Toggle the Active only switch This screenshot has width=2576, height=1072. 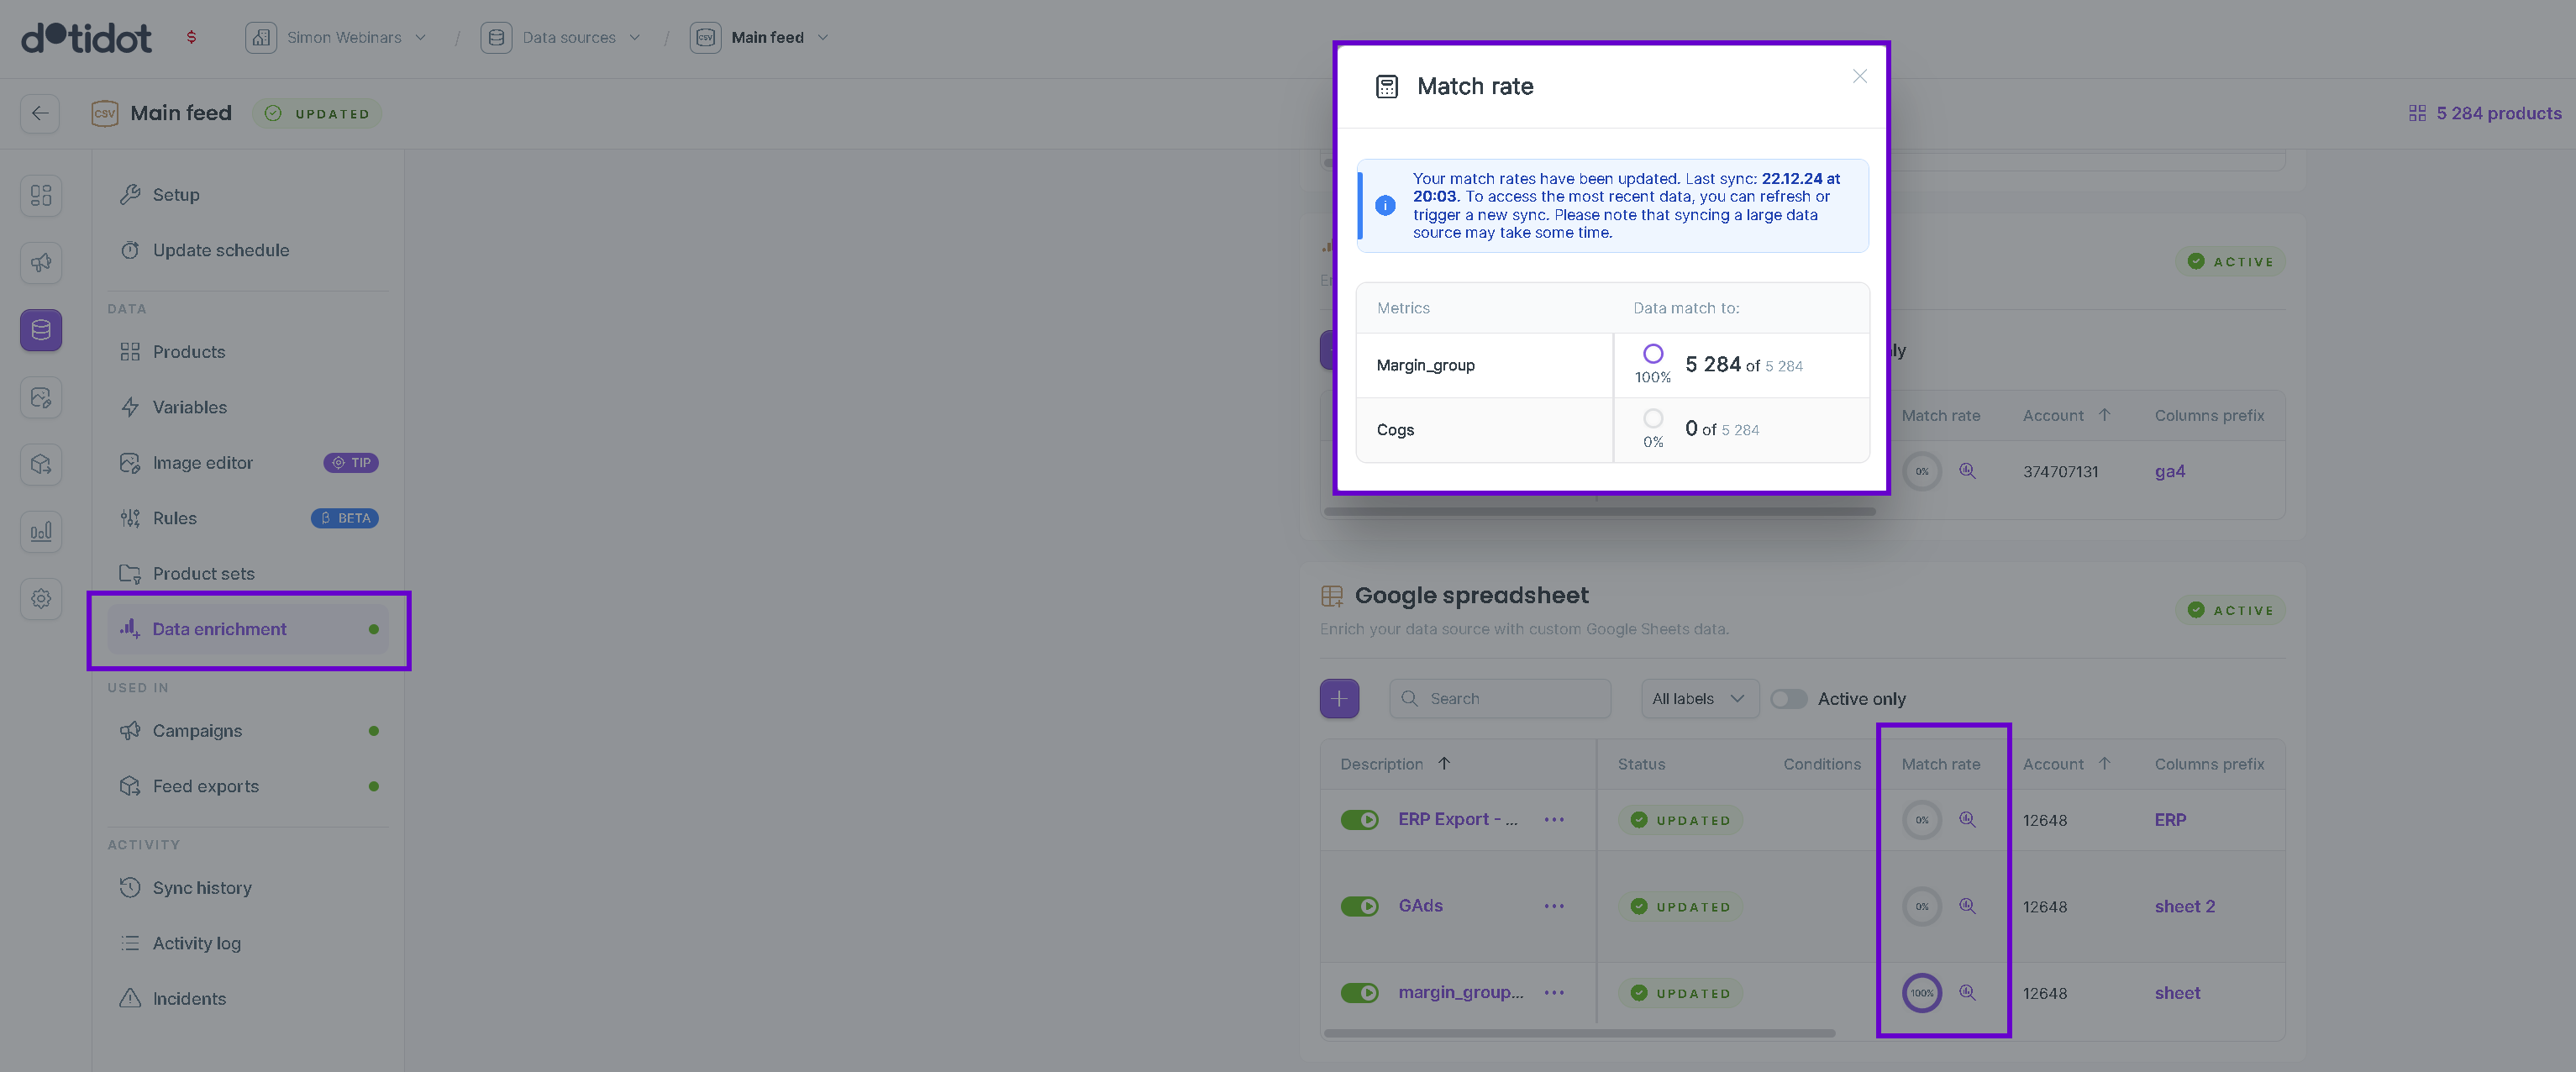click(x=1789, y=699)
